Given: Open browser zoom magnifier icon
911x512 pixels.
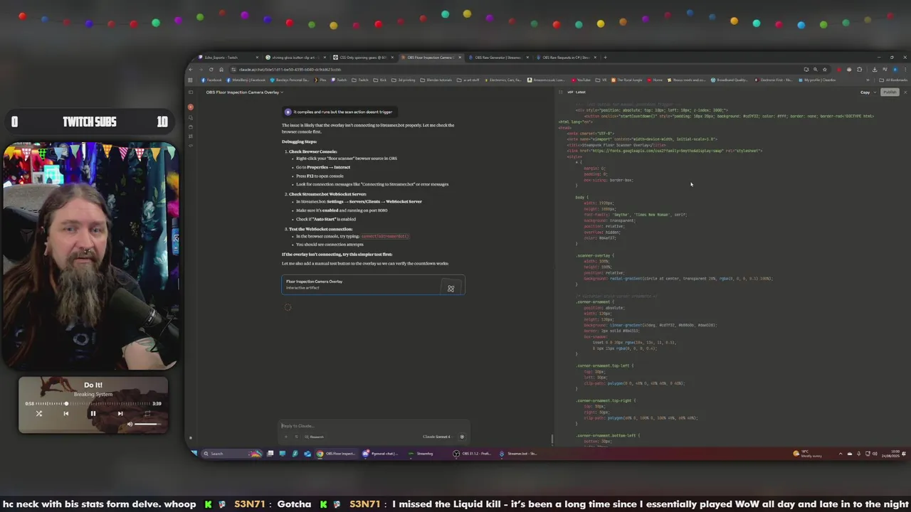Looking at the screenshot, I should tap(815, 69).
